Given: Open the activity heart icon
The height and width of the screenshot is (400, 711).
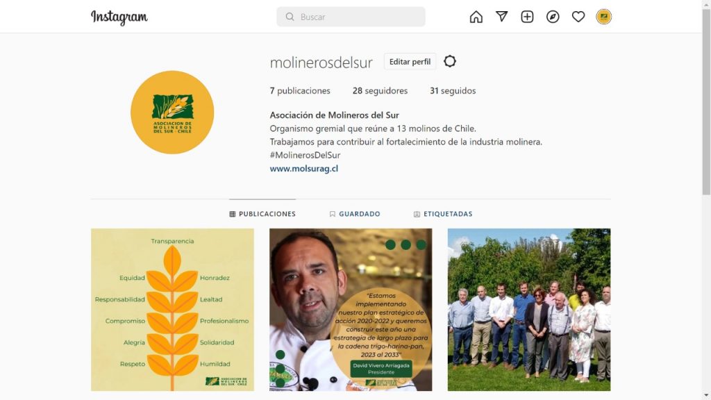Looking at the screenshot, I should [578, 17].
